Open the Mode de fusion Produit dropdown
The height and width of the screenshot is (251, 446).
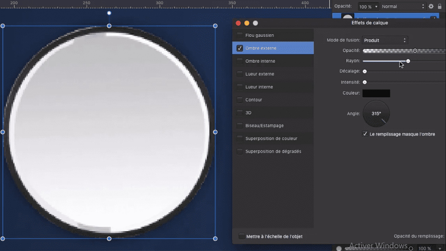(x=385, y=40)
